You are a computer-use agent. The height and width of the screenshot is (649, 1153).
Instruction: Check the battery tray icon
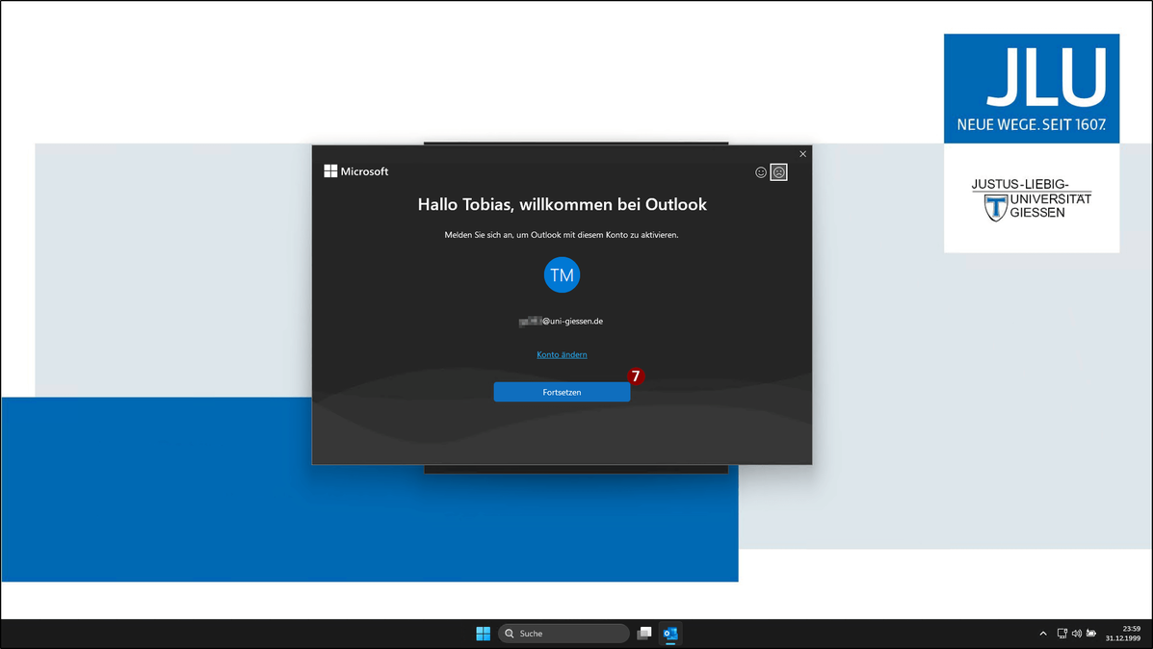coord(1091,634)
